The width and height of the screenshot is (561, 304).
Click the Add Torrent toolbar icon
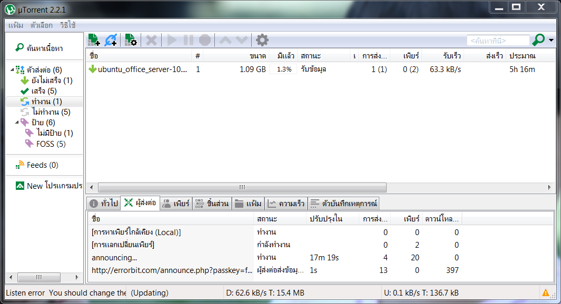coord(94,40)
